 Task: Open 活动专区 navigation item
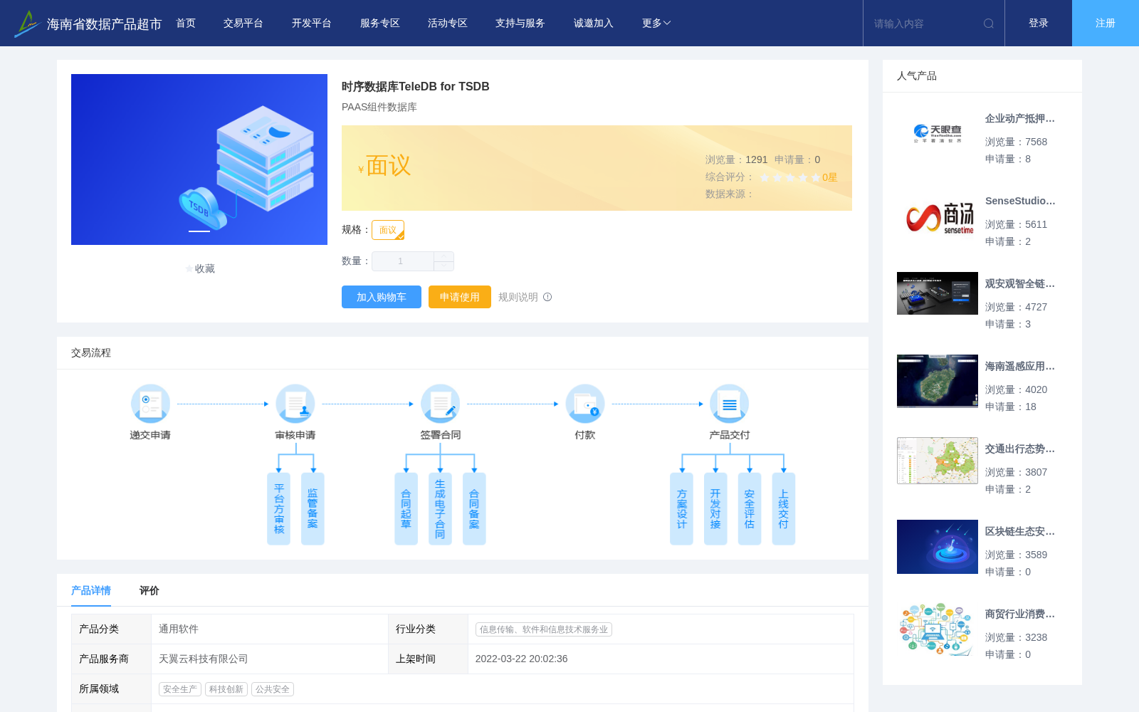click(x=448, y=23)
